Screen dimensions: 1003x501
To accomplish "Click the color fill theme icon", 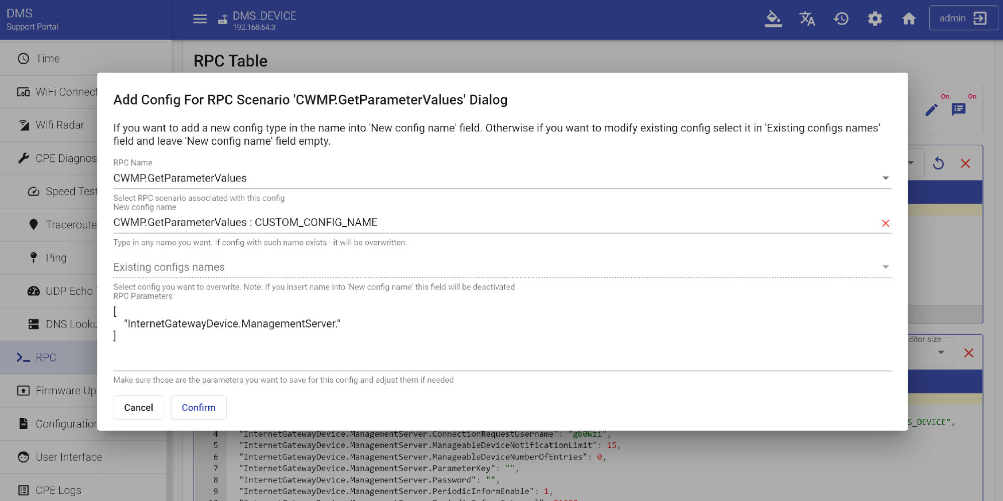I will (773, 19).
